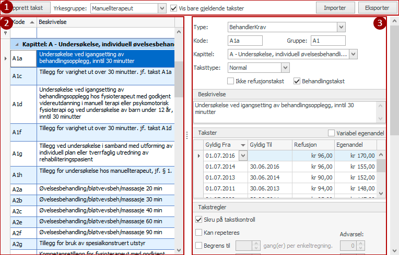The height and width of the screenshot is (255, 399).
Task: Click the Begrens til count field
Action: coord(244,245)
